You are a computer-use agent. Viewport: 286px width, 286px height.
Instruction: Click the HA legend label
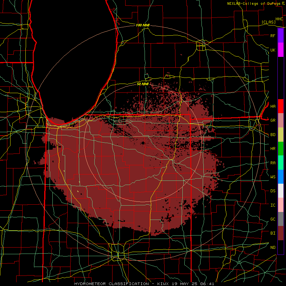pyautogui.click(x=273, y=106)
